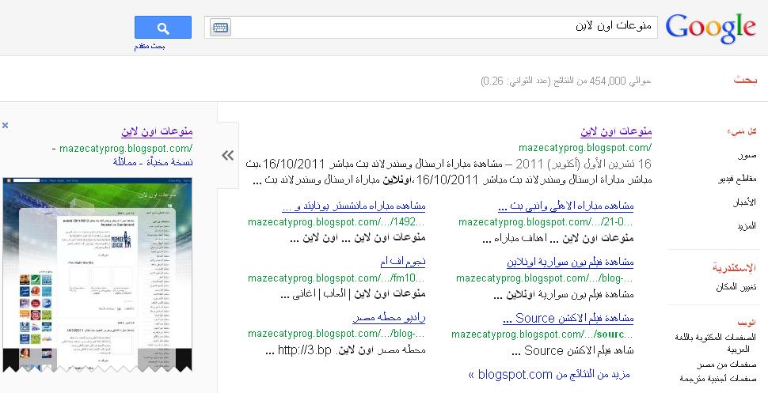768x393 pixels.
Task: Click URL mazecatyprog.blogspot.com/.../1492...
Action: pyautogui.click(x=336, y=222)
